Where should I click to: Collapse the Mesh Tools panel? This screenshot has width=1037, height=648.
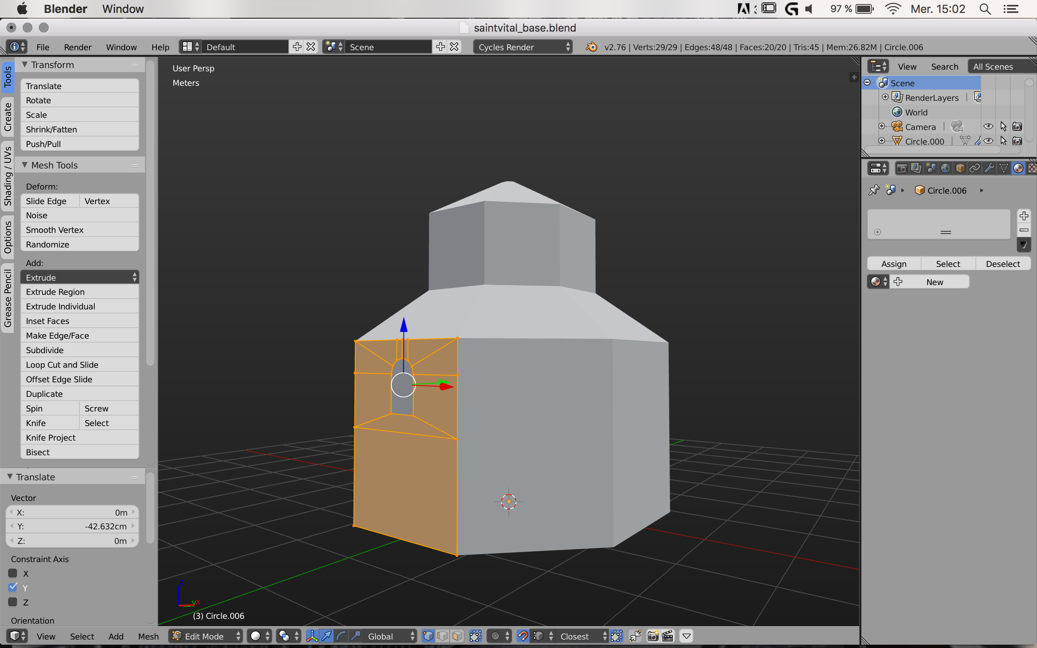tap(25, 165)
